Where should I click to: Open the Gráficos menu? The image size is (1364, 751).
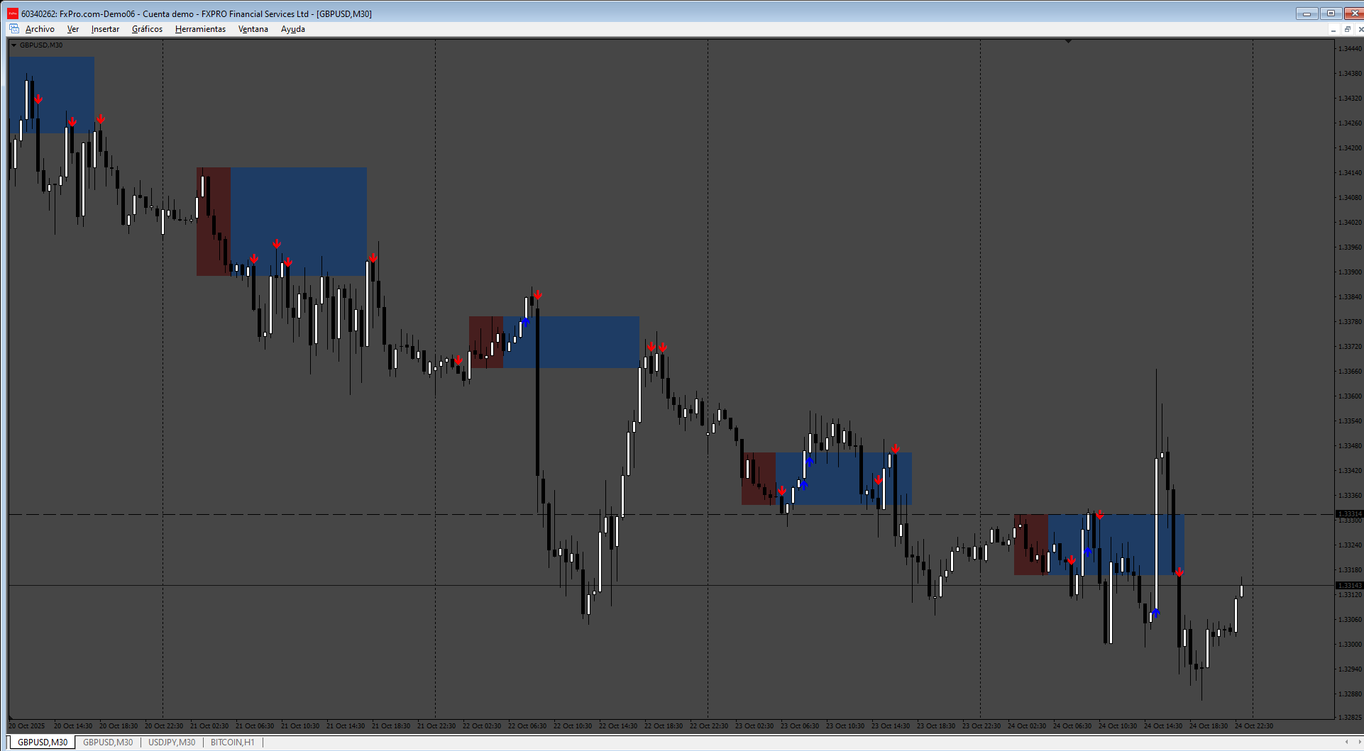coord(147,29)
